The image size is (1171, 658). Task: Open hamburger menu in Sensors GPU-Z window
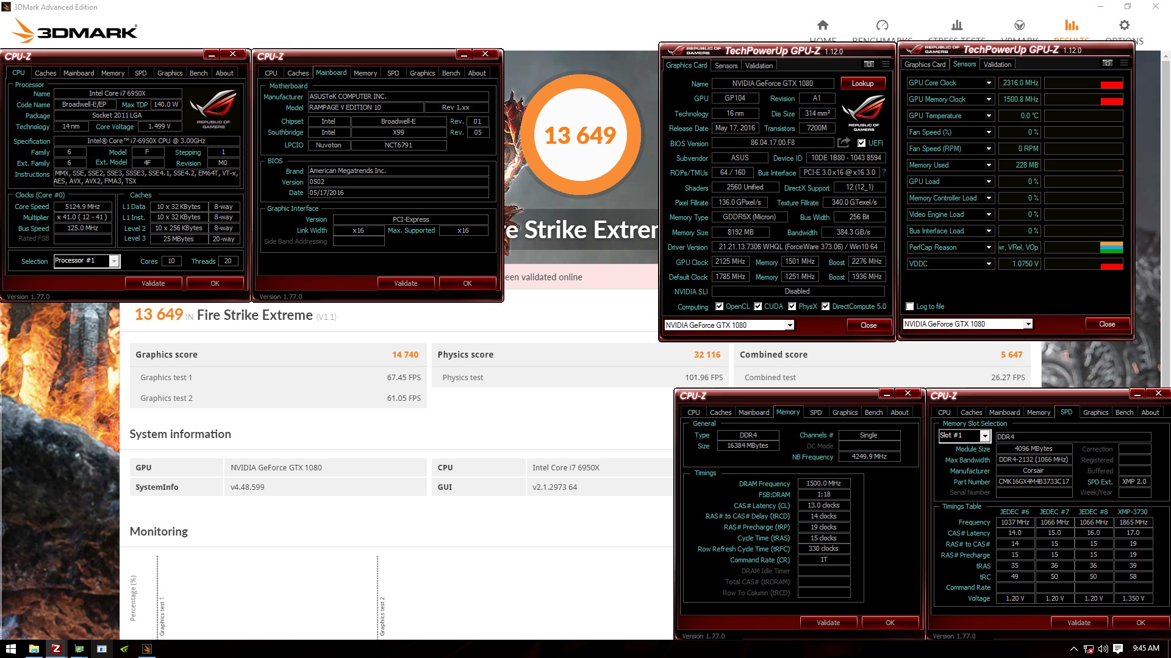pos(1124,63)
